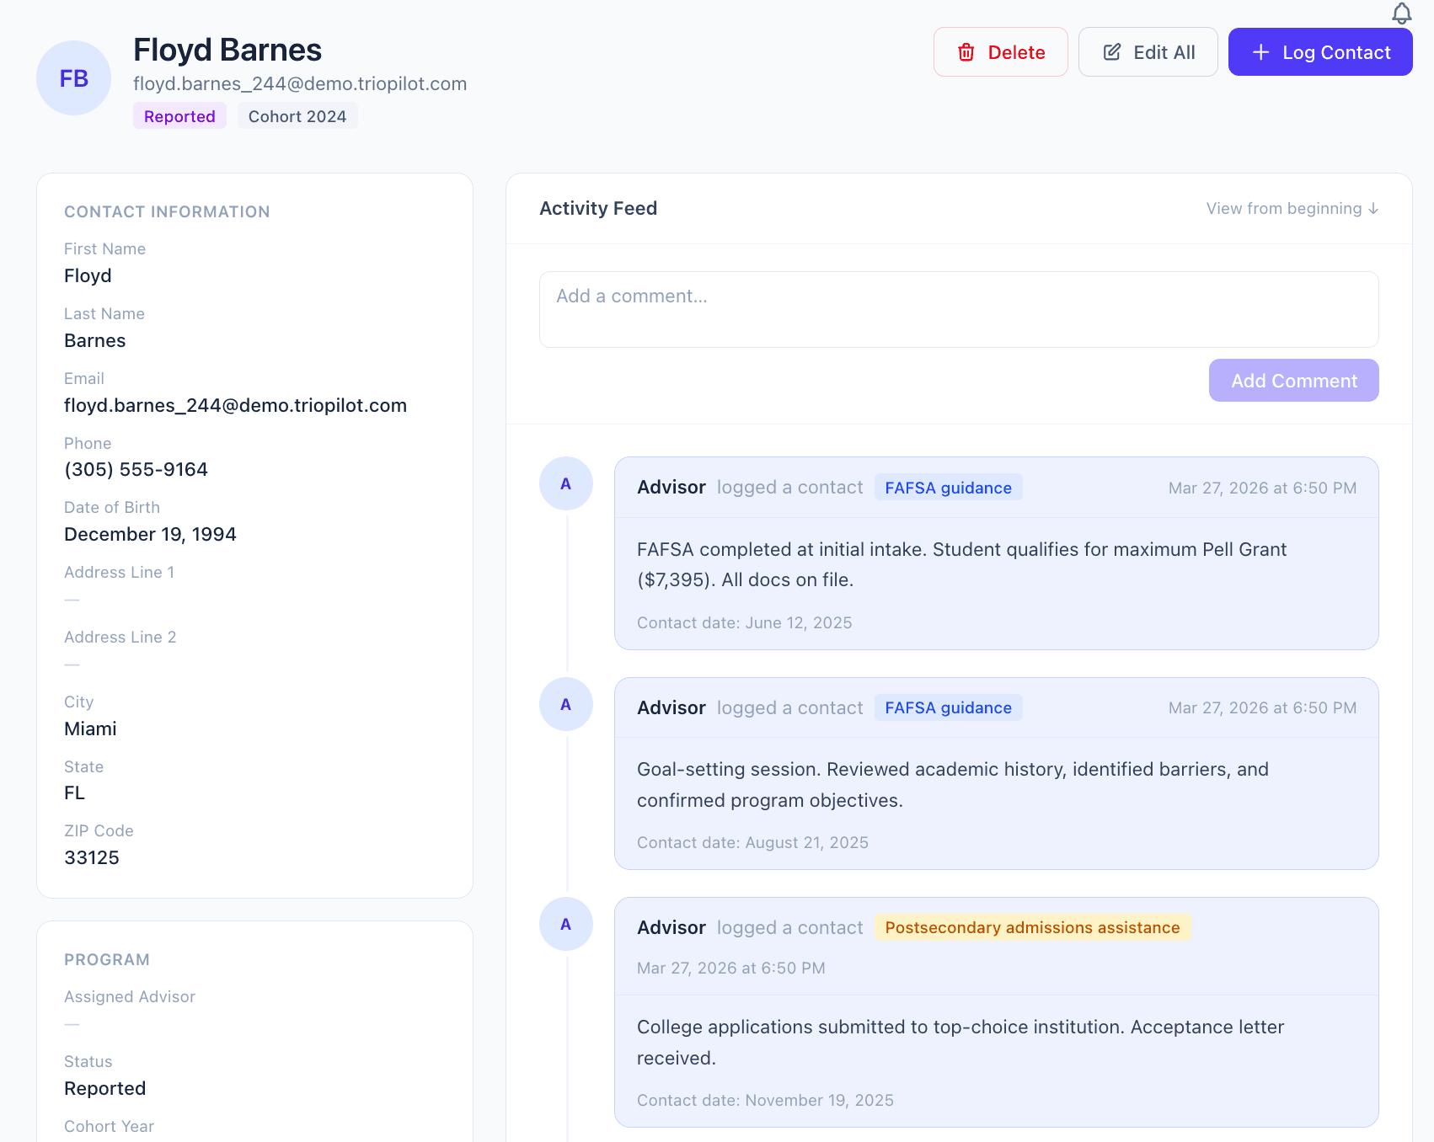Screen dimensions: 1434x1142
Task: Click the First Name value Floyd
Action: (88, 276)
